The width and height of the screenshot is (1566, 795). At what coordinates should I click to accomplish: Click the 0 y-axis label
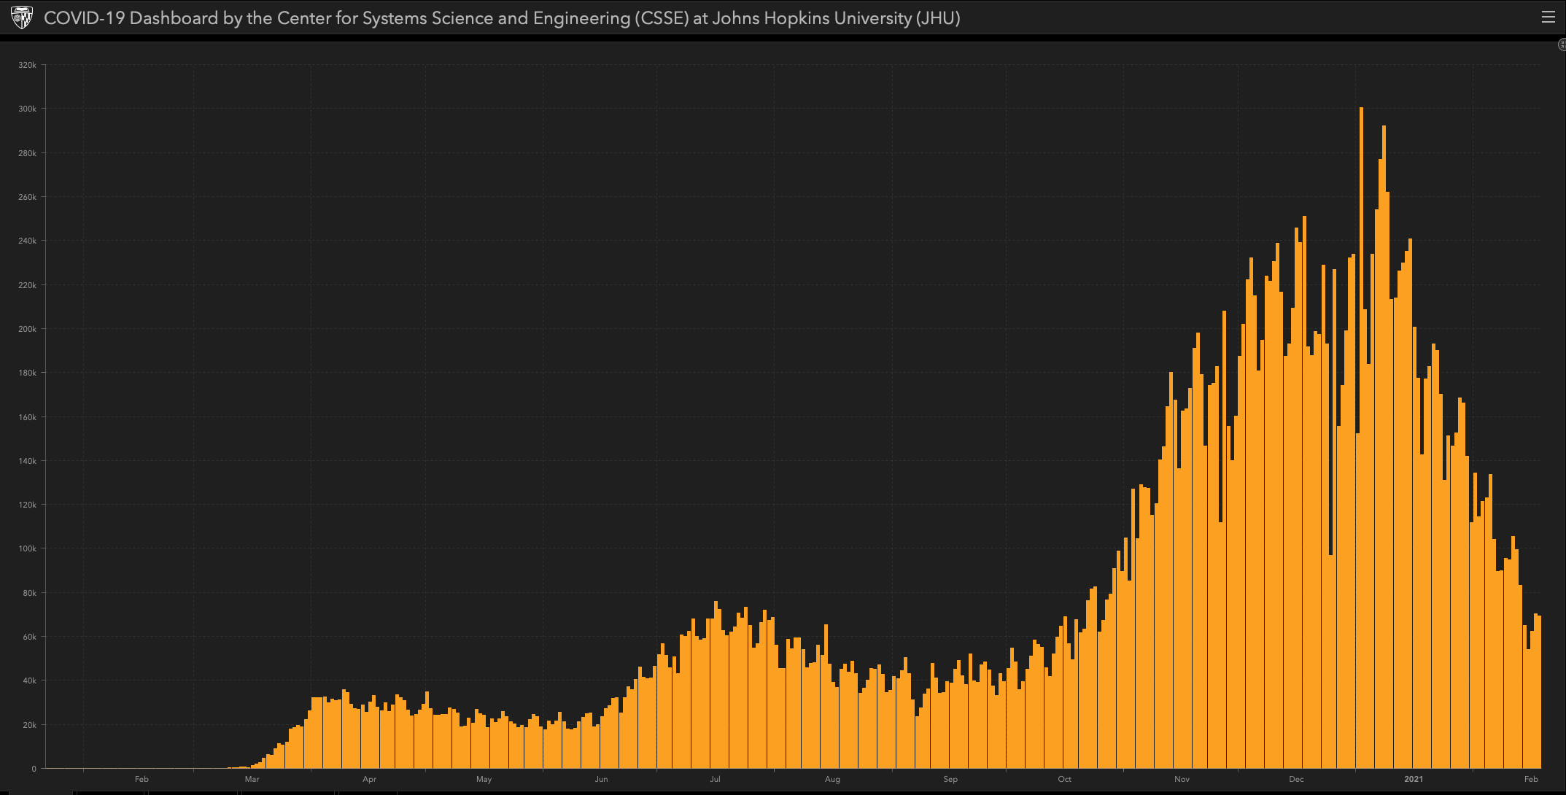34,769
